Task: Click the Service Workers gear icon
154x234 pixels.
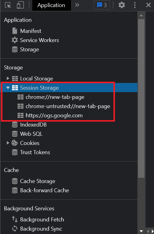Action: pyautogui.click(x=15, y=40)
